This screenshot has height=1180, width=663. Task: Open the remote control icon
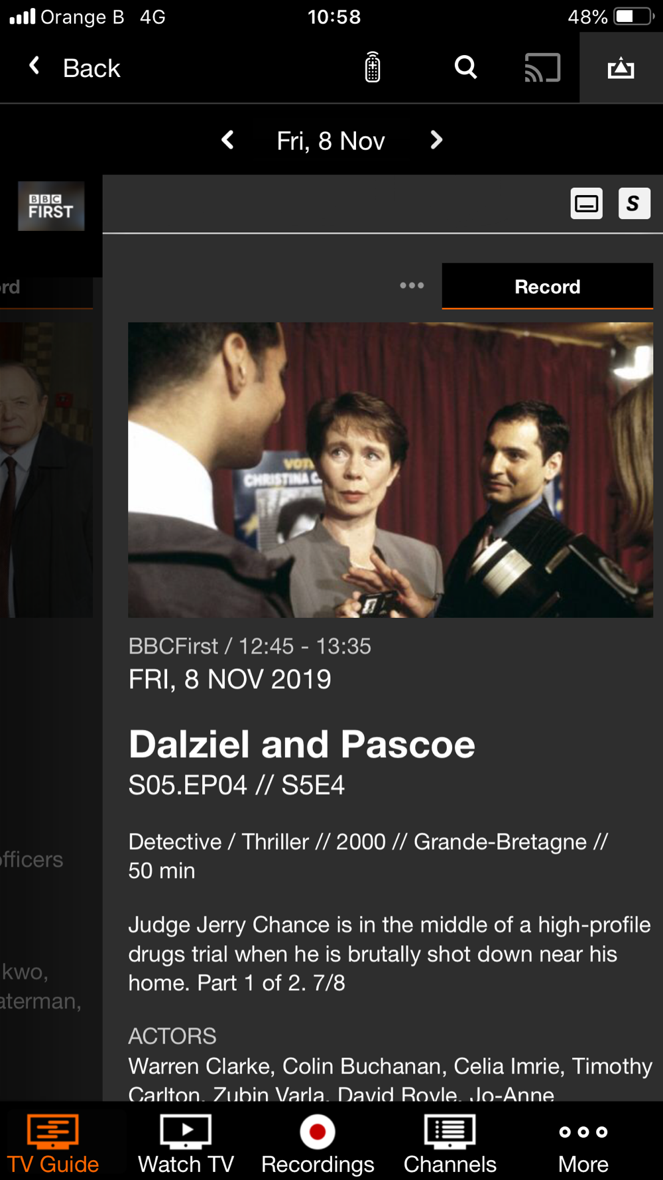coord(373,67)
